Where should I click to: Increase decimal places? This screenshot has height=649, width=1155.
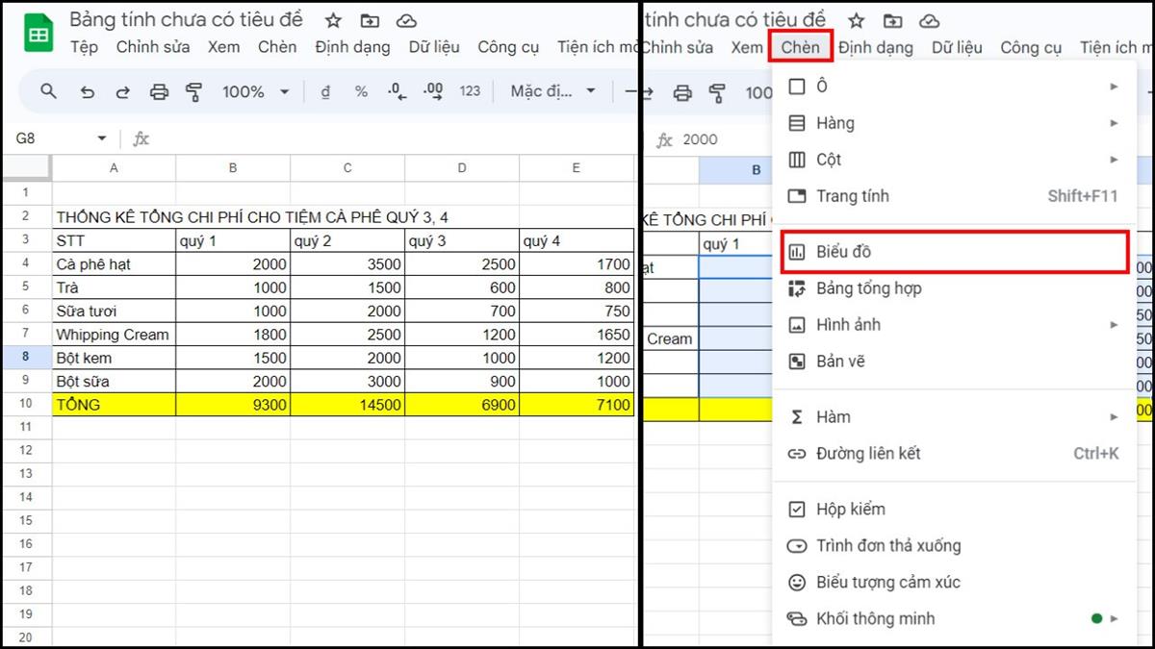tap(433, 91)
